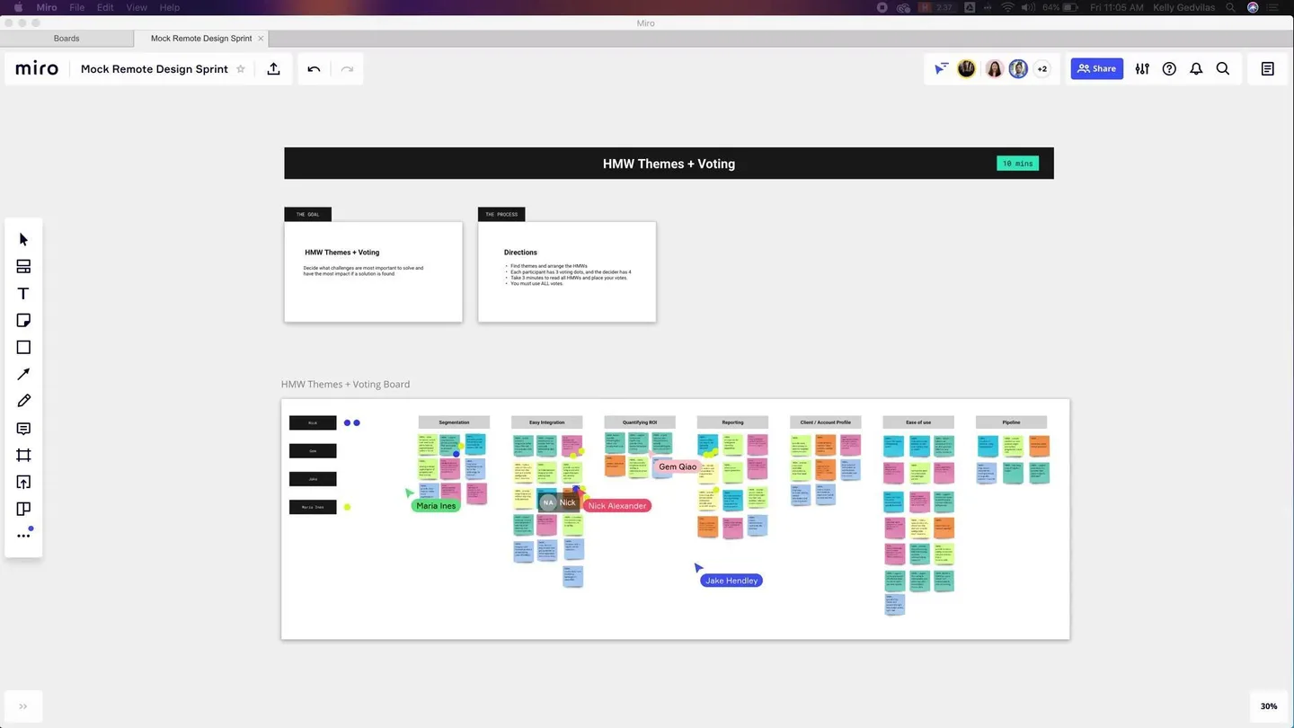1294x728 pixels.
Task: Open the Upload tool
Action: [x=23, y=482]
